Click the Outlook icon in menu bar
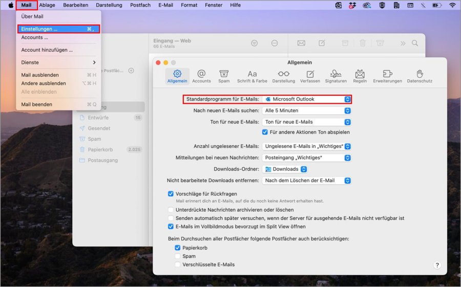Screen dimensions: 461x287 point(339,5)
